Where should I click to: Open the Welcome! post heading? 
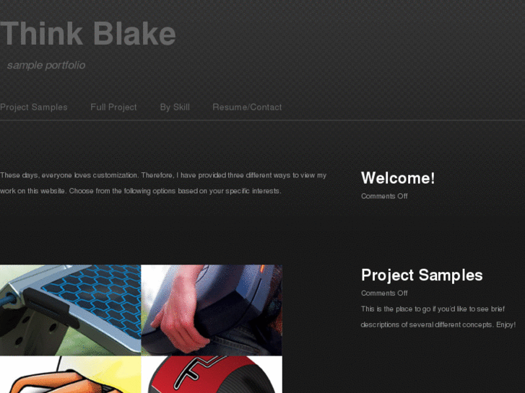[x=398, y=178]
